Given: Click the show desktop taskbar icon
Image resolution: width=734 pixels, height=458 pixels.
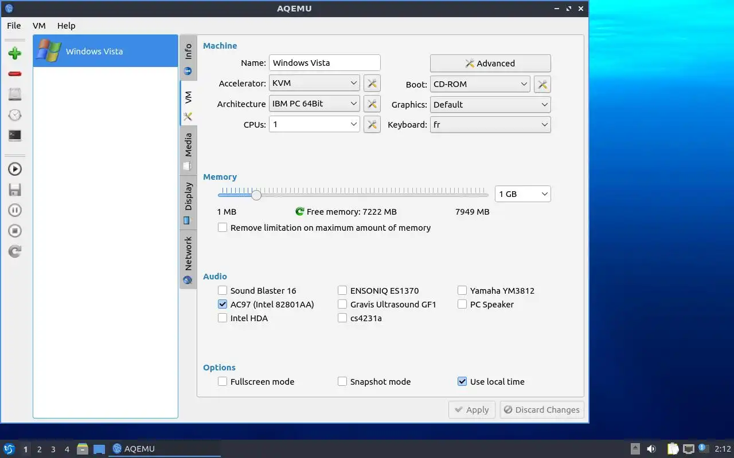Looking at the screenshot, I should (99, 449).
